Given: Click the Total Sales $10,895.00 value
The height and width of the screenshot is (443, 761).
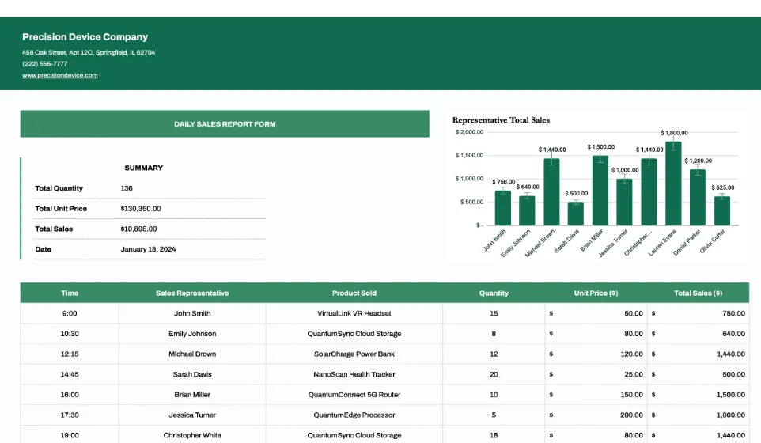Looking at the screenshot, I should coord(138,229).
